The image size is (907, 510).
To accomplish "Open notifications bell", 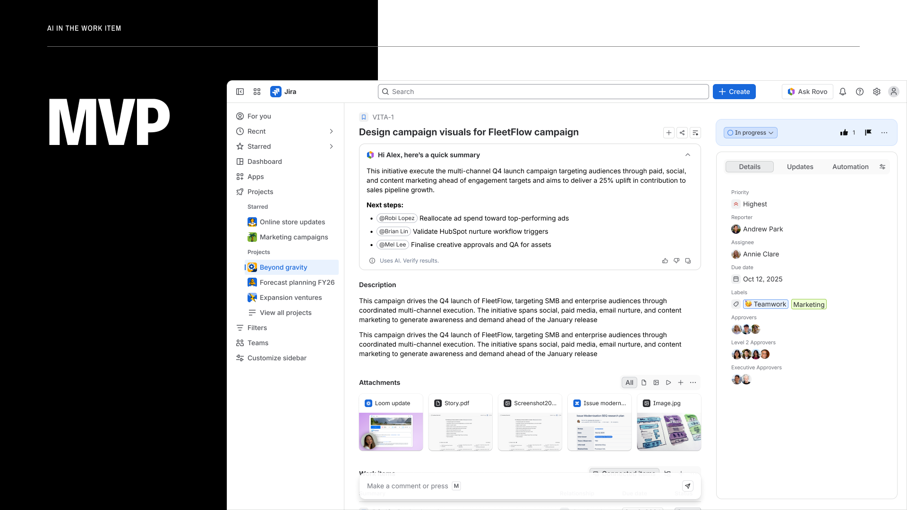I will (843, 92).
